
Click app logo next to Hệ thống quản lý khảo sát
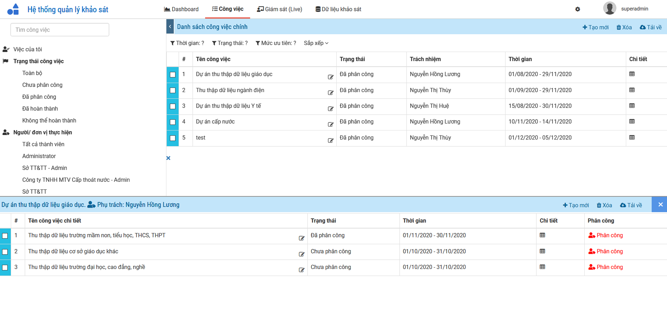point(13,9)
